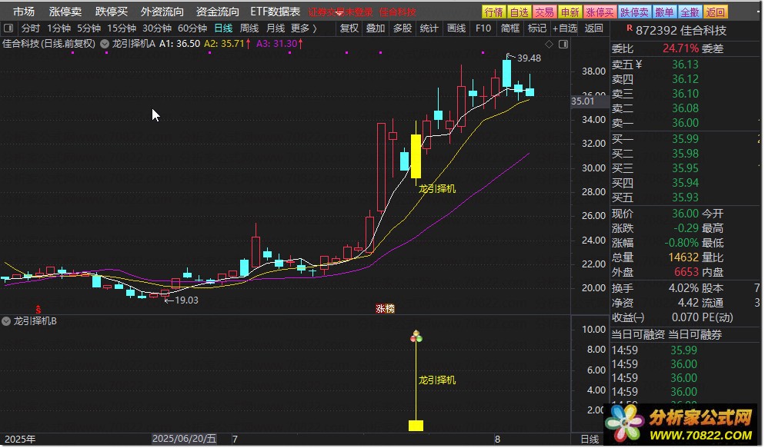Screen dimensions: 765x448
Task: Switch to the 60分钟 period
Action: click(192, 28)
